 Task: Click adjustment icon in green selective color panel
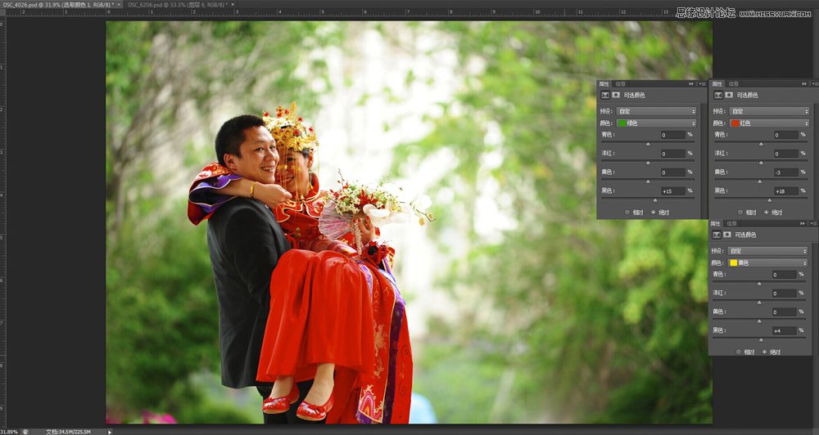pyautogui.click(x=605, y=95)
